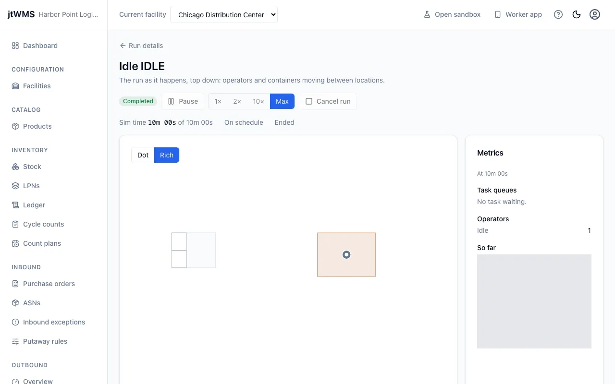Image resolution: width=615 pixels, height=384 pixels.
Task: Set simulation speed to Max
Action: 282,101
